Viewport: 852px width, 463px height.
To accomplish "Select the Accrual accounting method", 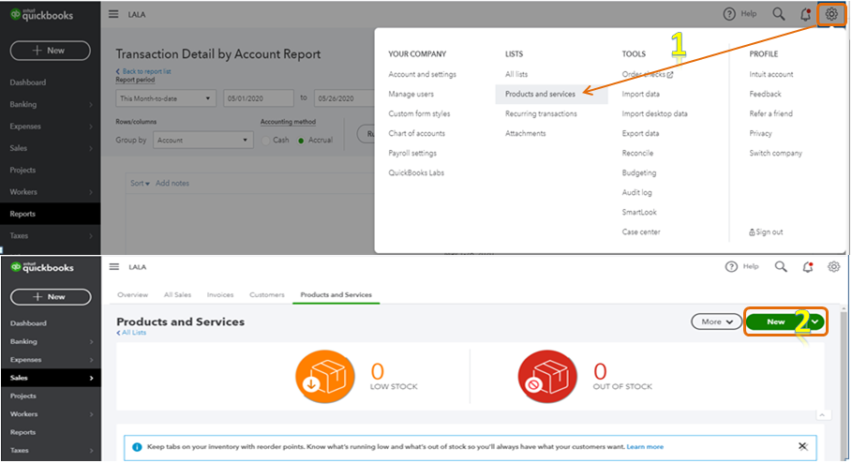I will [302, 141].
